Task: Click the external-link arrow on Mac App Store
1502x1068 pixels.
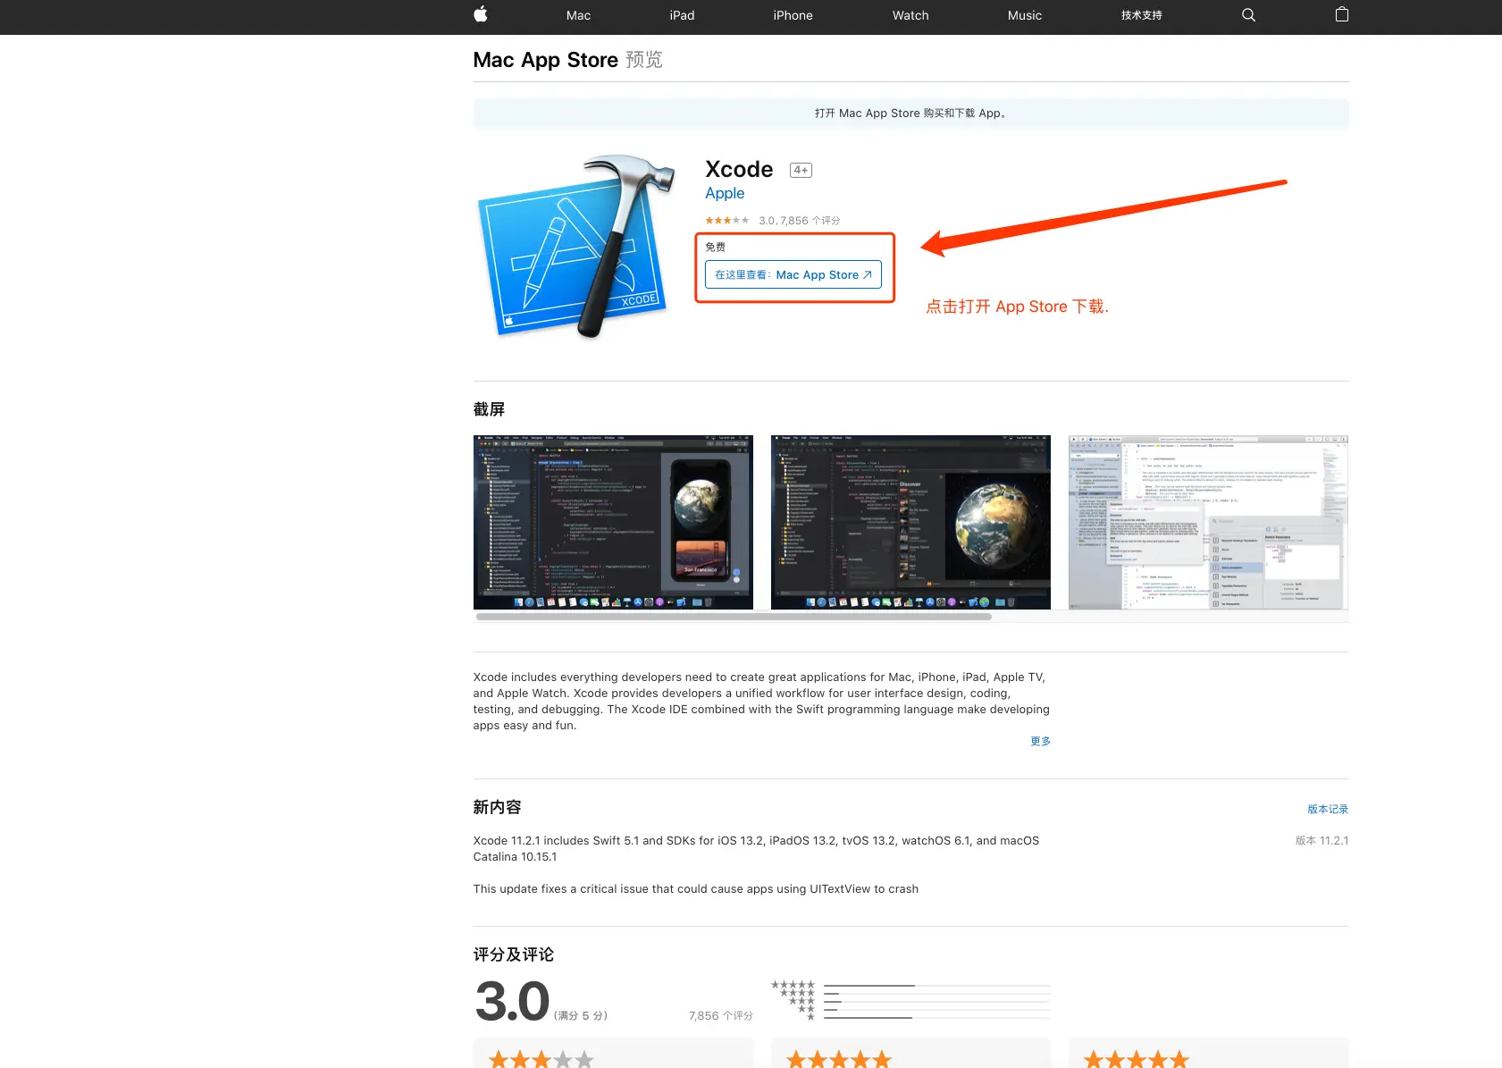Action: click(868, 274)
